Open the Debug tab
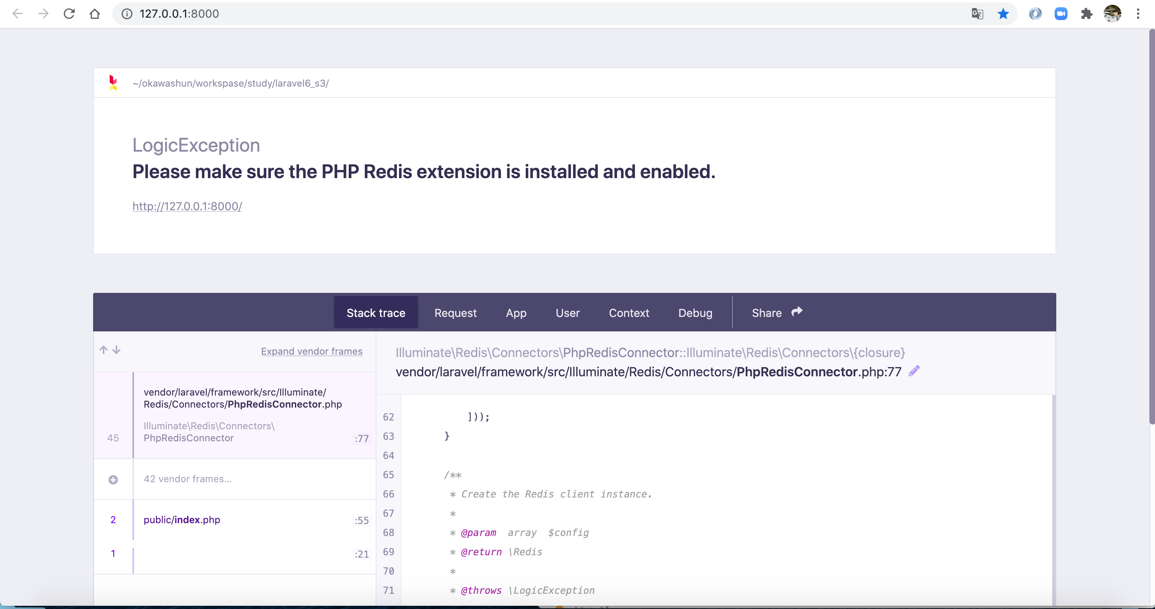The image size is (1155, 609). coord(695,313)
